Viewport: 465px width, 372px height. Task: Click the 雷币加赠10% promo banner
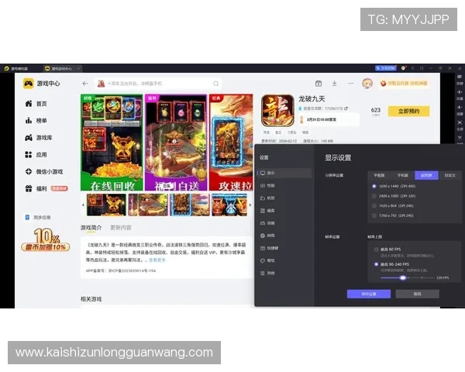tap(46, 240)
